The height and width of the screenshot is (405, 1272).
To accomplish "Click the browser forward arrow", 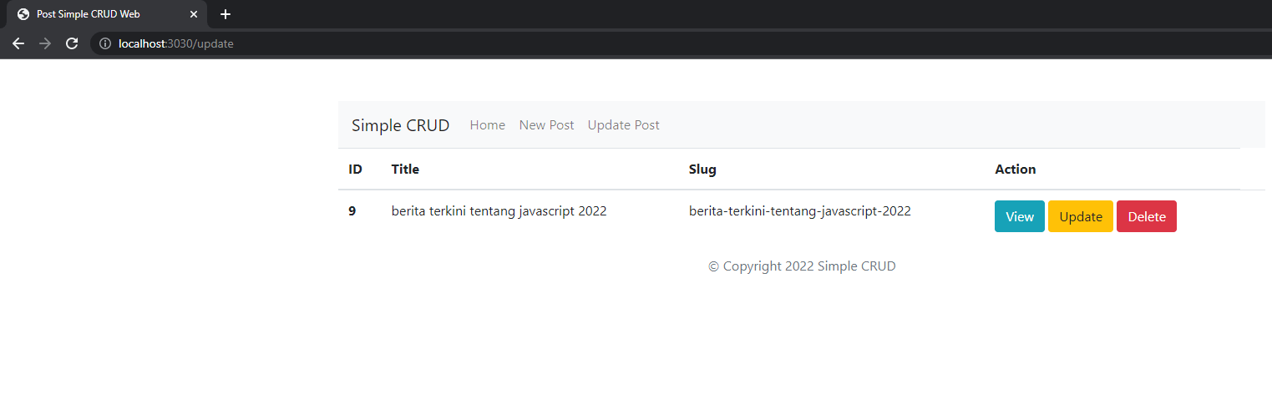I will [x=45, y=43].
